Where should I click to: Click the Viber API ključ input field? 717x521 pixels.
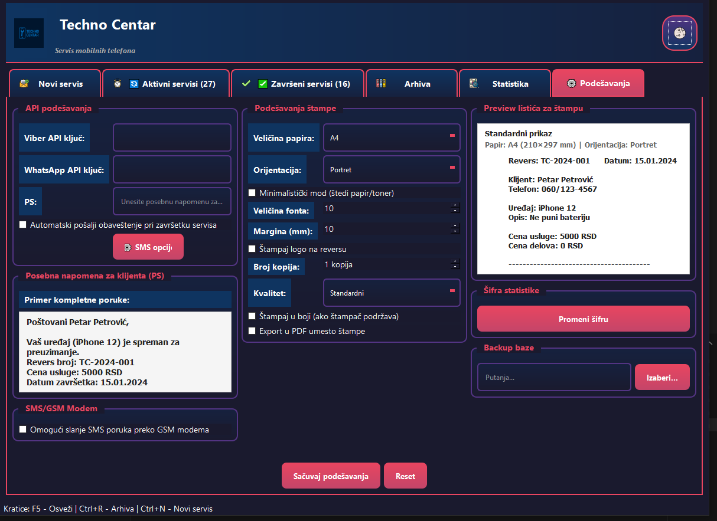coord(172,137)
